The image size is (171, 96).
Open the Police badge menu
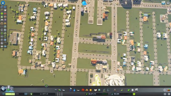91,90
